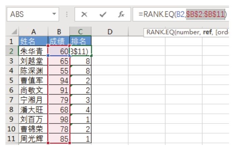This screenshot has width=233, height=149.
Task: Select column C header
Action: click(80, 32)
